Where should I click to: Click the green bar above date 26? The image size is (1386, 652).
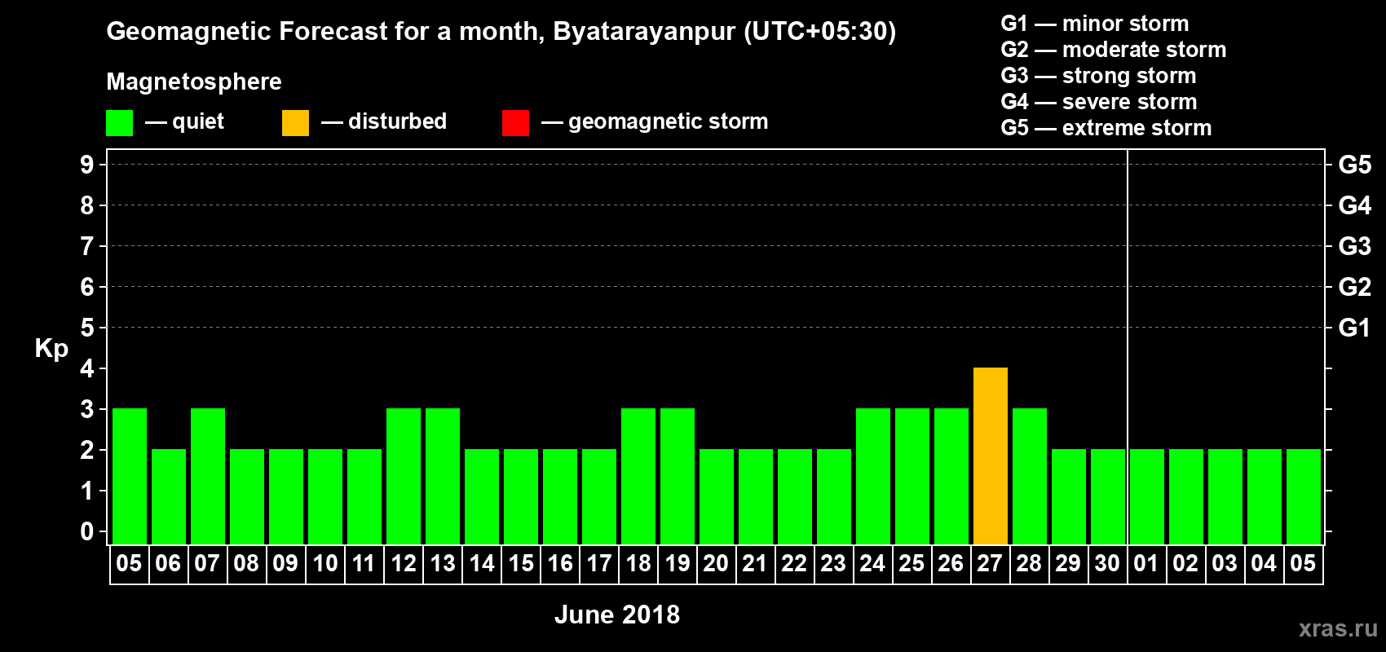(951, 476)
